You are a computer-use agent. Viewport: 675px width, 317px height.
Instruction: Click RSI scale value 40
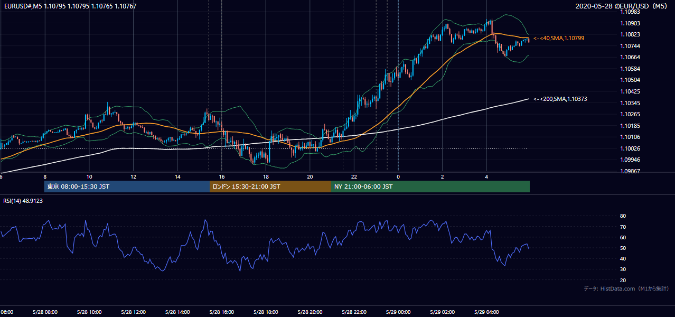pos(623,258)
